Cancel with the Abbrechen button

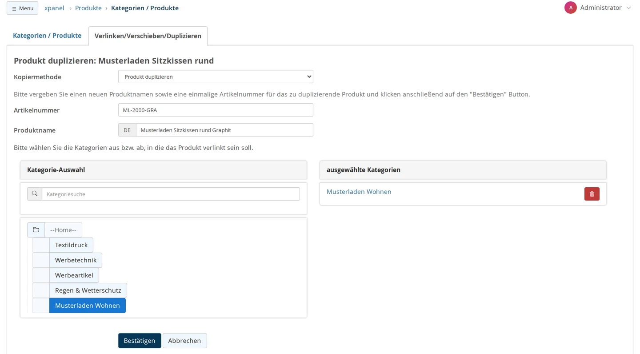[184, 341]
